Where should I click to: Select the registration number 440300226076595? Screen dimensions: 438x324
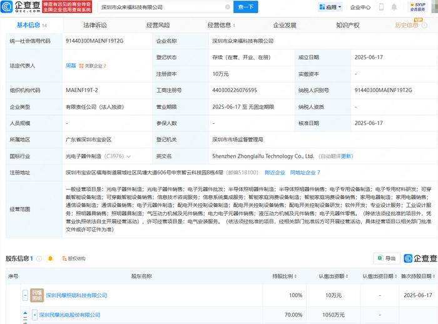235,90
